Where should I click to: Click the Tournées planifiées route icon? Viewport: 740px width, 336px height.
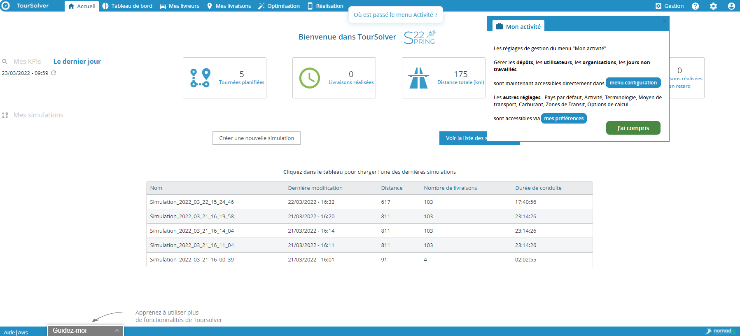tap(200, 78)
